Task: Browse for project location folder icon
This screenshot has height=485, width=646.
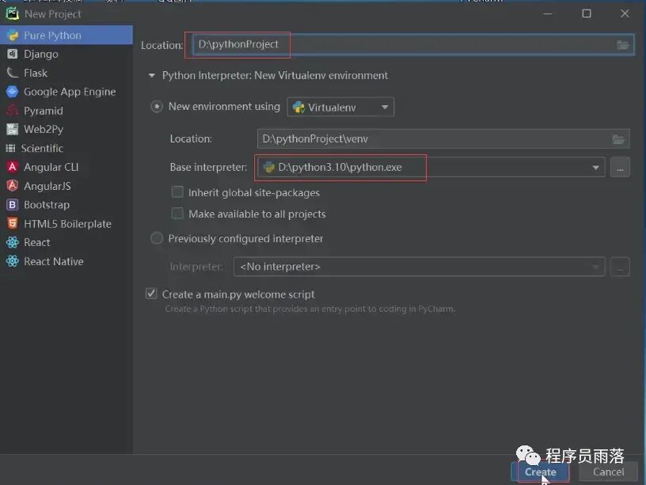Action: click(x=622, y=44)
